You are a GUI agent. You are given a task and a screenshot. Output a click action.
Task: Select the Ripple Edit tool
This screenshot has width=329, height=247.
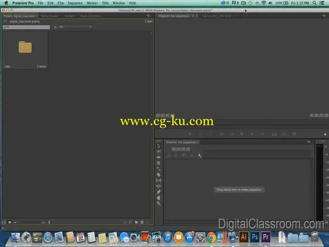tap(159, 157)
